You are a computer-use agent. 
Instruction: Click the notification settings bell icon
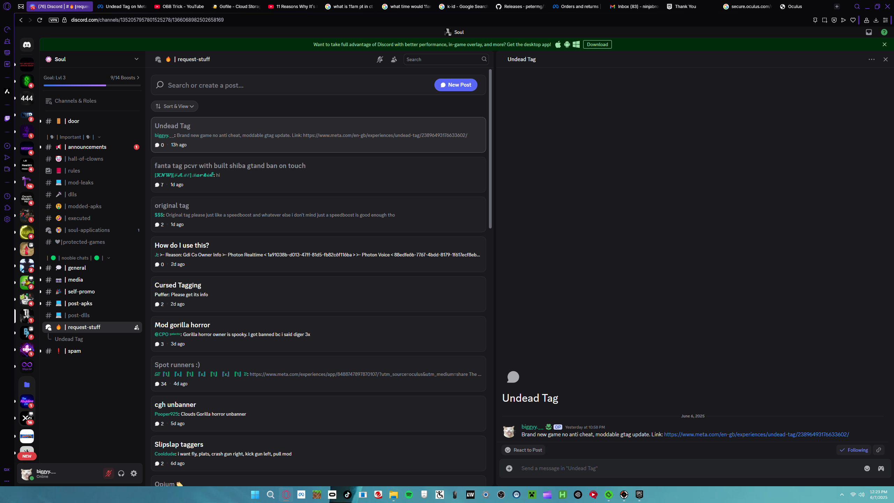tap(380, 59)
